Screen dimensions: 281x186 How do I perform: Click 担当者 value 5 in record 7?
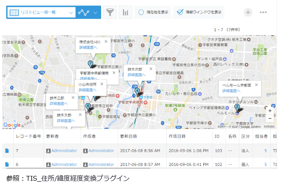click(x=266, y=151)
